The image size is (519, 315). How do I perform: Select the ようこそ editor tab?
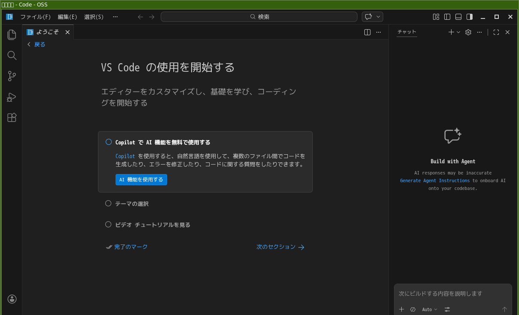click(48, 32)
